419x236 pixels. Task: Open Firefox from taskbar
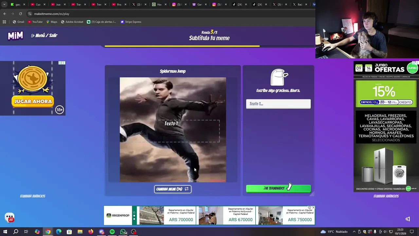(x=91, y=232)
